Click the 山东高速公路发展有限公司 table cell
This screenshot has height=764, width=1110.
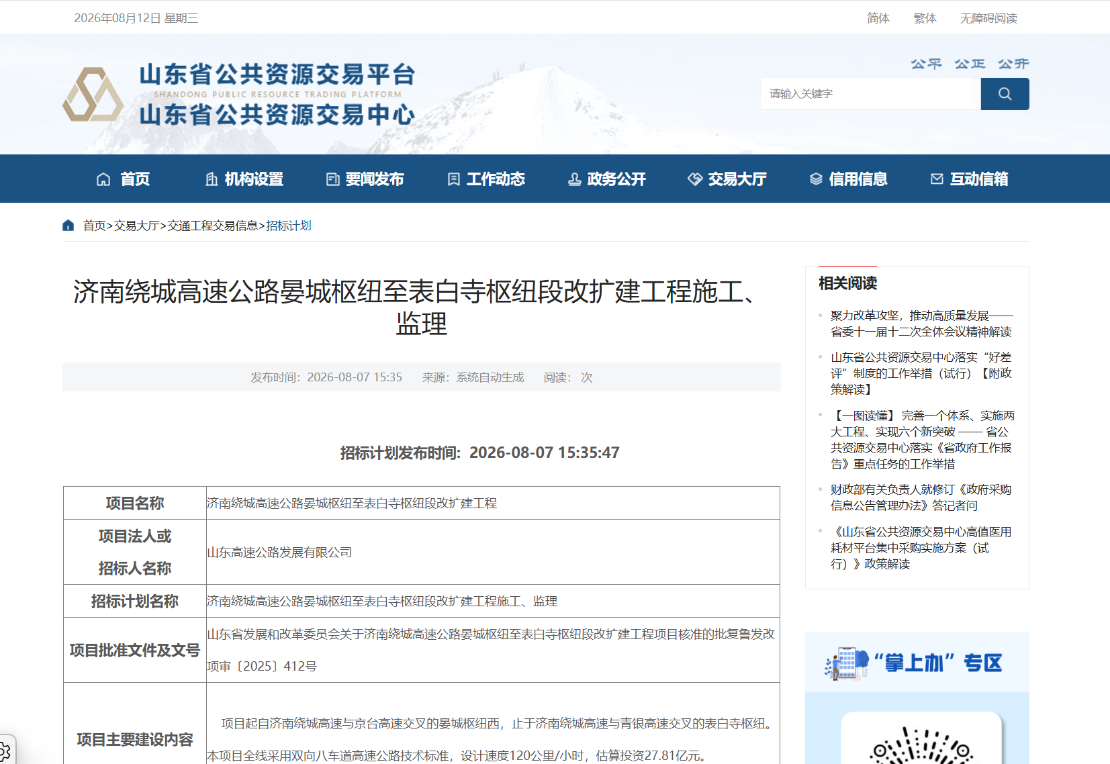(493, 552)
